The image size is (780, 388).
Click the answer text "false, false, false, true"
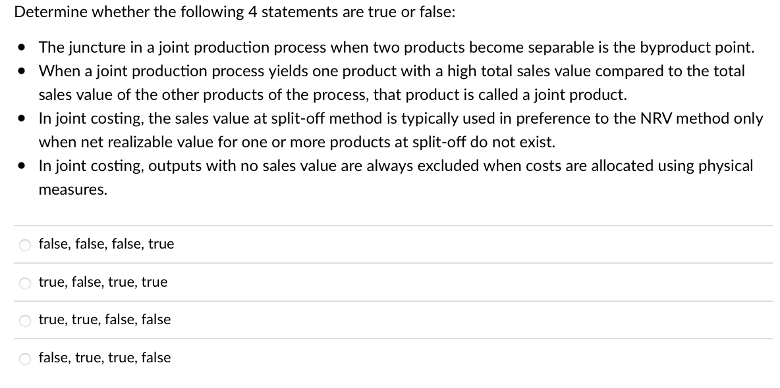105,244
